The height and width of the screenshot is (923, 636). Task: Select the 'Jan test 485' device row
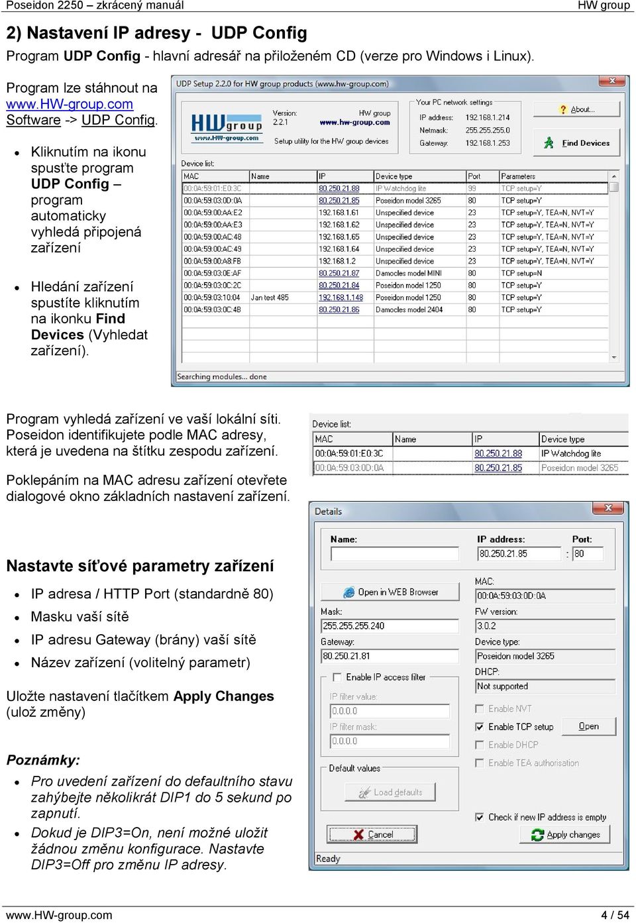396,298
